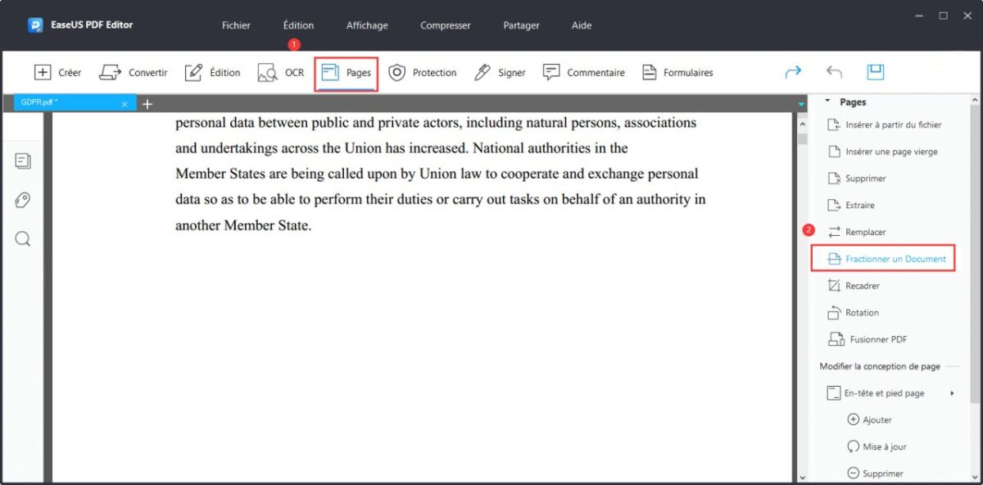
Task: Click Fusionner PDF option
Action: tap(867, 339)
